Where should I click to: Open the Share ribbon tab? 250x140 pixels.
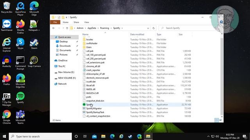tap(76, 22)
